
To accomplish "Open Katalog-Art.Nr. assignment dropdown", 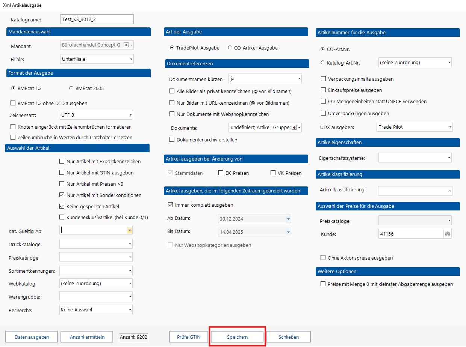I will click(415, 62).
